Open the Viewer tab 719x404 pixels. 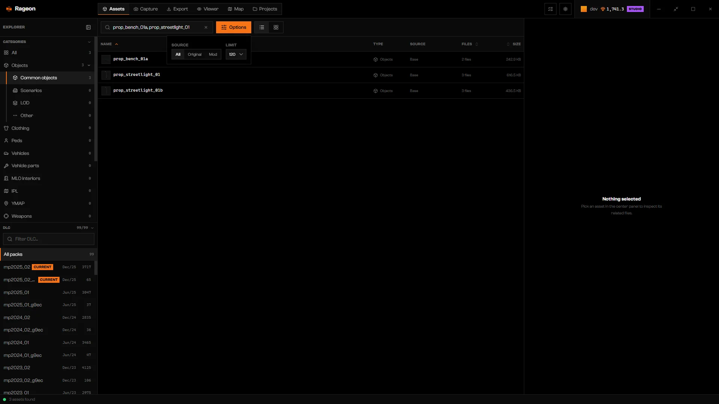[208, 9]
